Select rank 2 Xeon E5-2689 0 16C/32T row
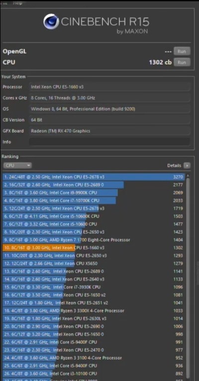This screenshot has height=381, width=199. 94,185
